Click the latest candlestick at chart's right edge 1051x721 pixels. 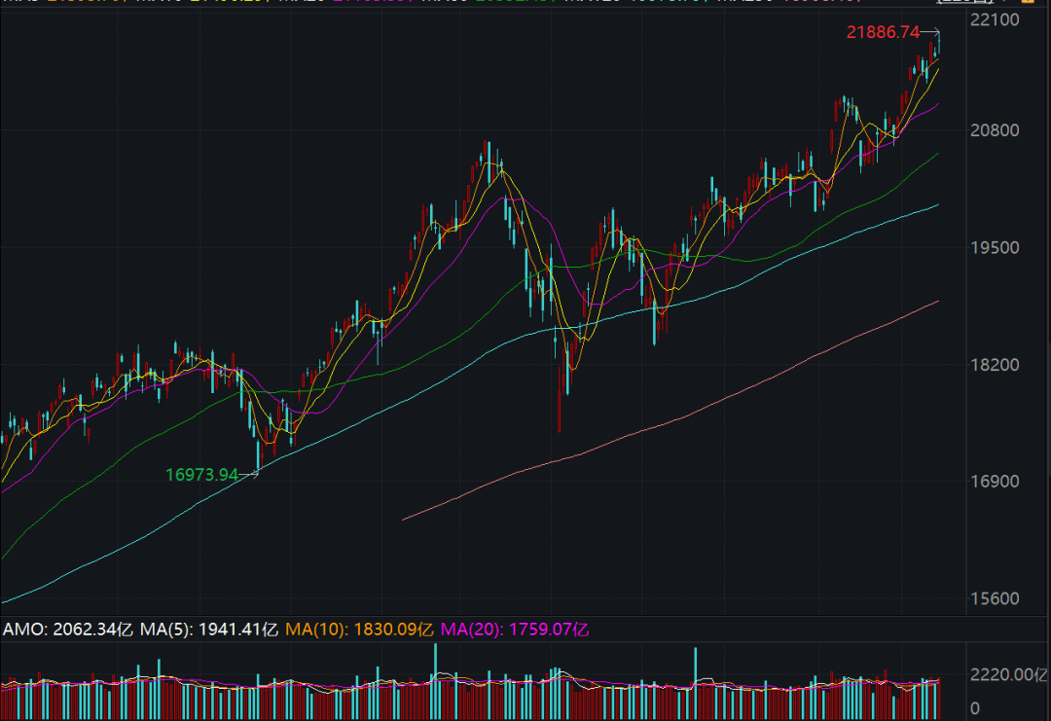939,44
